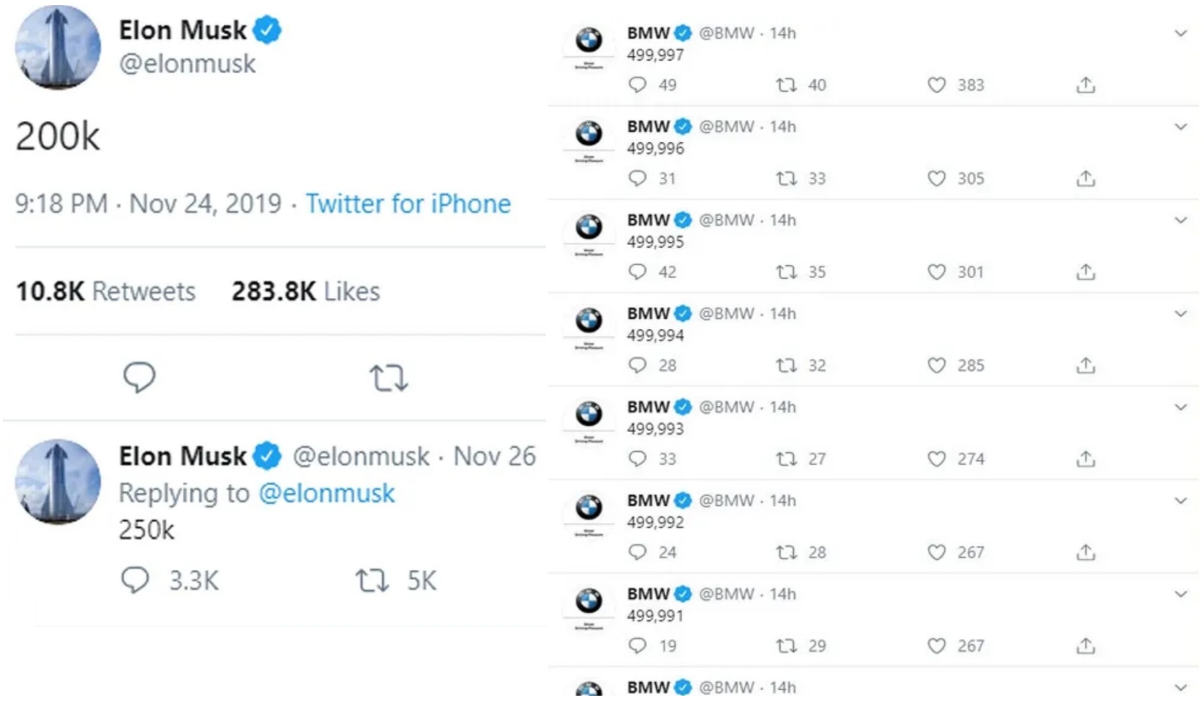This screenshot has width=1204, height=722.
Task: Like the BMW 499,997 tweet
Action: click(x=936, y=85)
